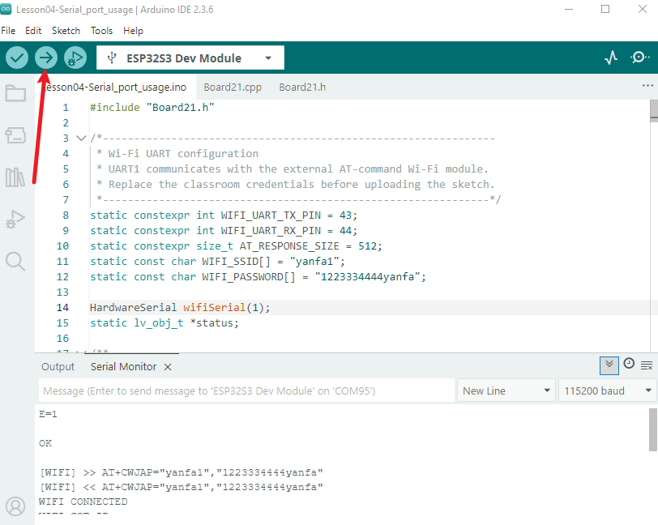Click the serial message input field
This screenshot has height=525, width=658.
coord(246,391)
